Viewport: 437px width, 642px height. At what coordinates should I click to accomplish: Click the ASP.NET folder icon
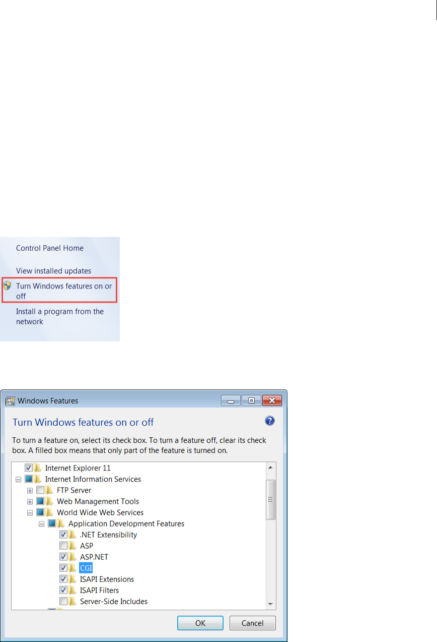72,557
